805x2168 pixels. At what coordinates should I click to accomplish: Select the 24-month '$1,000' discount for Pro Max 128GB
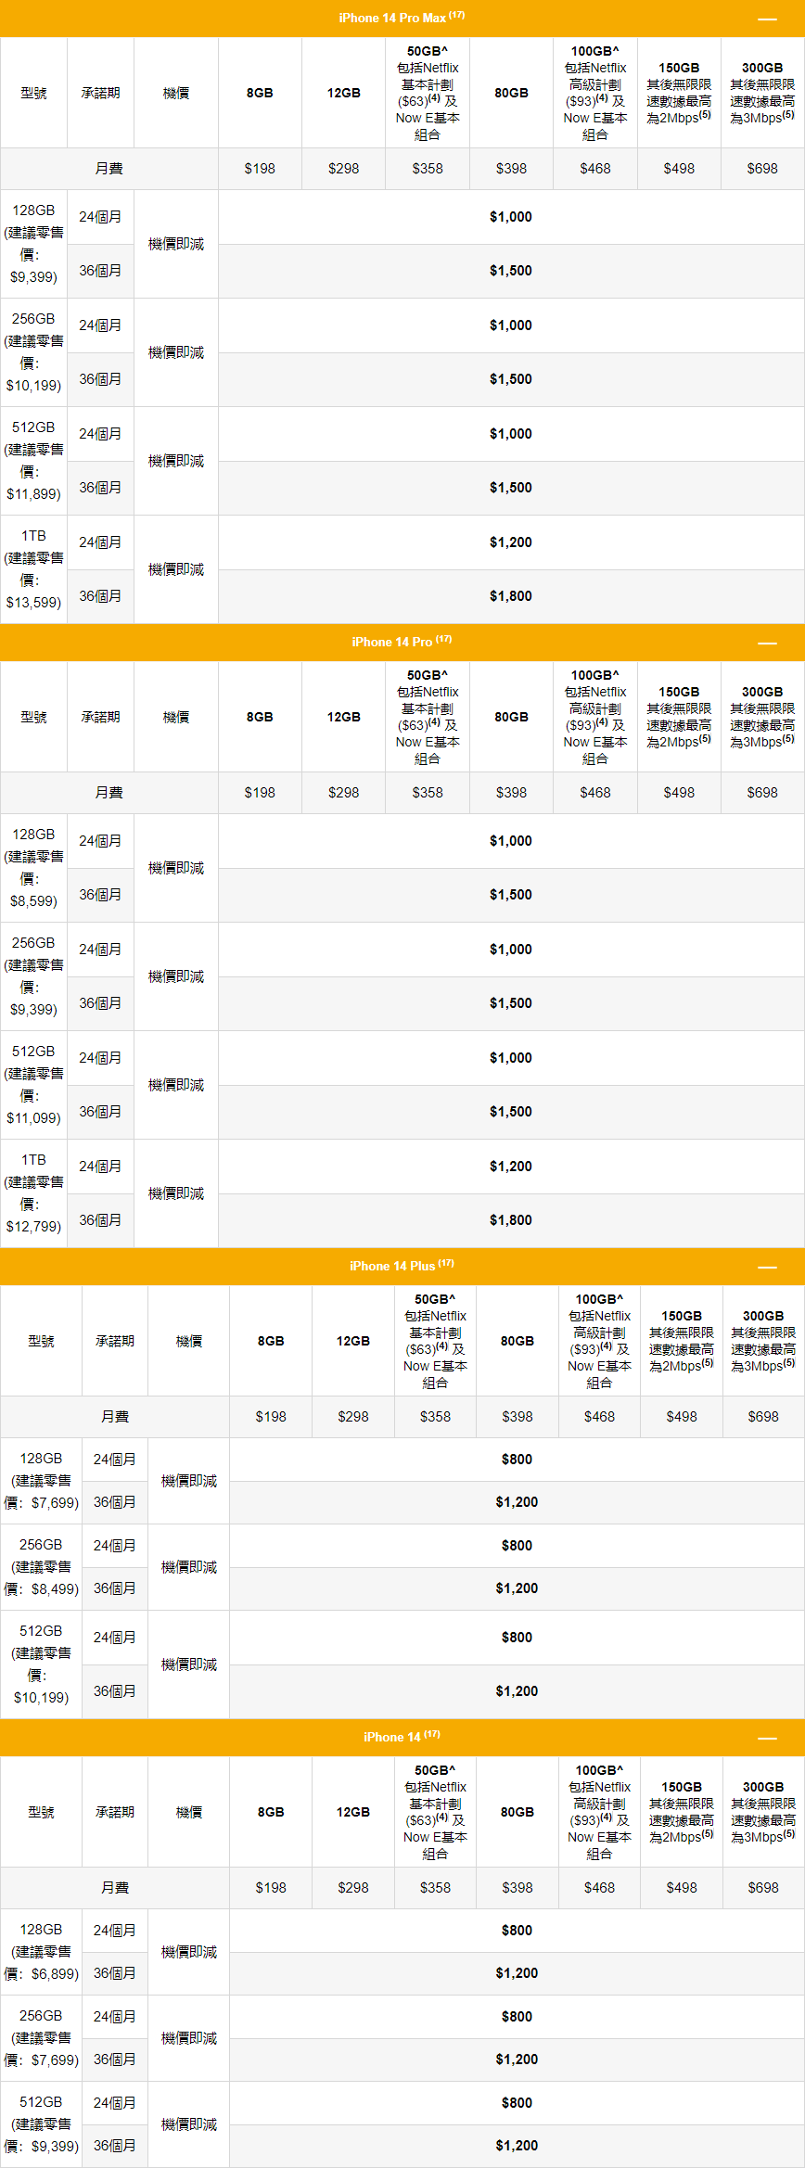511,217
